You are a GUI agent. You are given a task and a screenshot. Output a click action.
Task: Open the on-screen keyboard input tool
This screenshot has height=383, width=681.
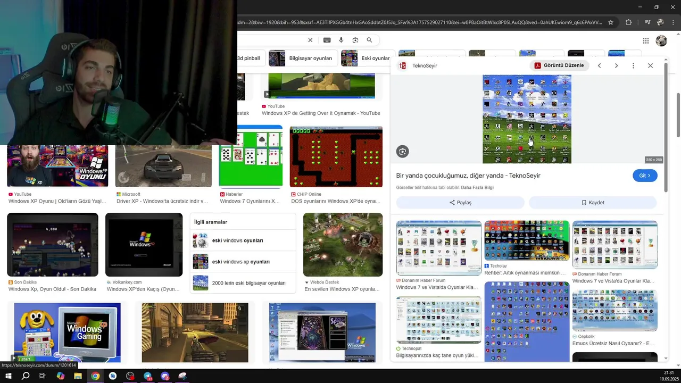click(x=327, y=40)
